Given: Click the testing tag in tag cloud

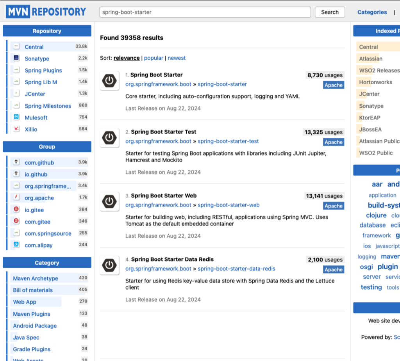Looking at the screenshot, I should pyautogui.click(x=371, y=287).
